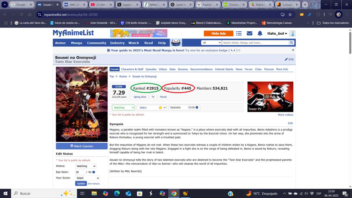Screen dimensions: 352x198
Task: Click the quick-list icon beside the envelope
Action: (239, 33)
